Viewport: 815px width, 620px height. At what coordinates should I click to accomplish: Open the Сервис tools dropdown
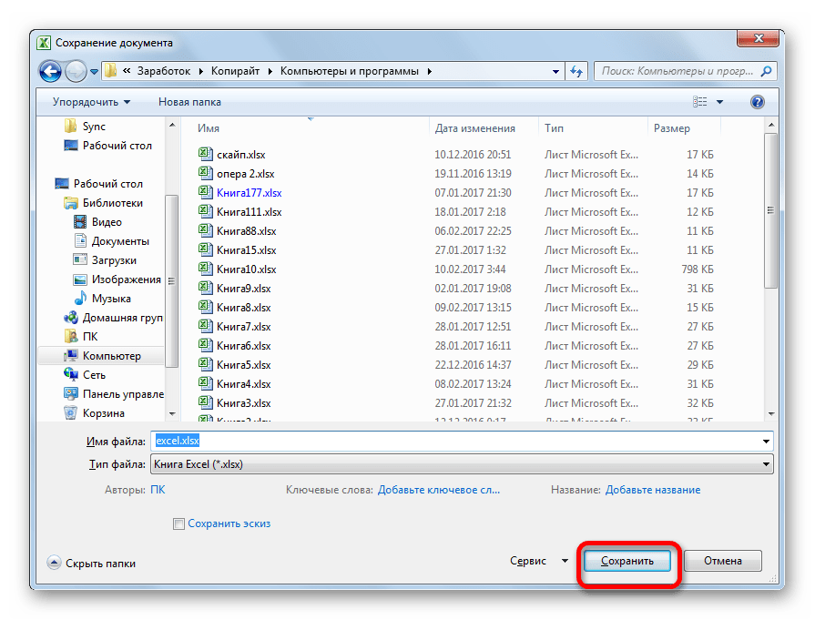[538, 562]
